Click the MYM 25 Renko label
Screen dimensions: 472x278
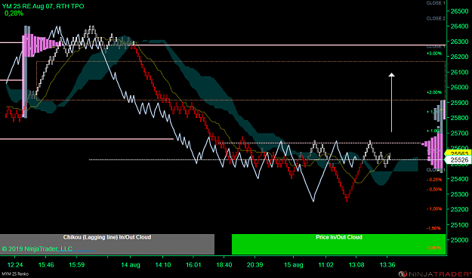tap(14, 274)
